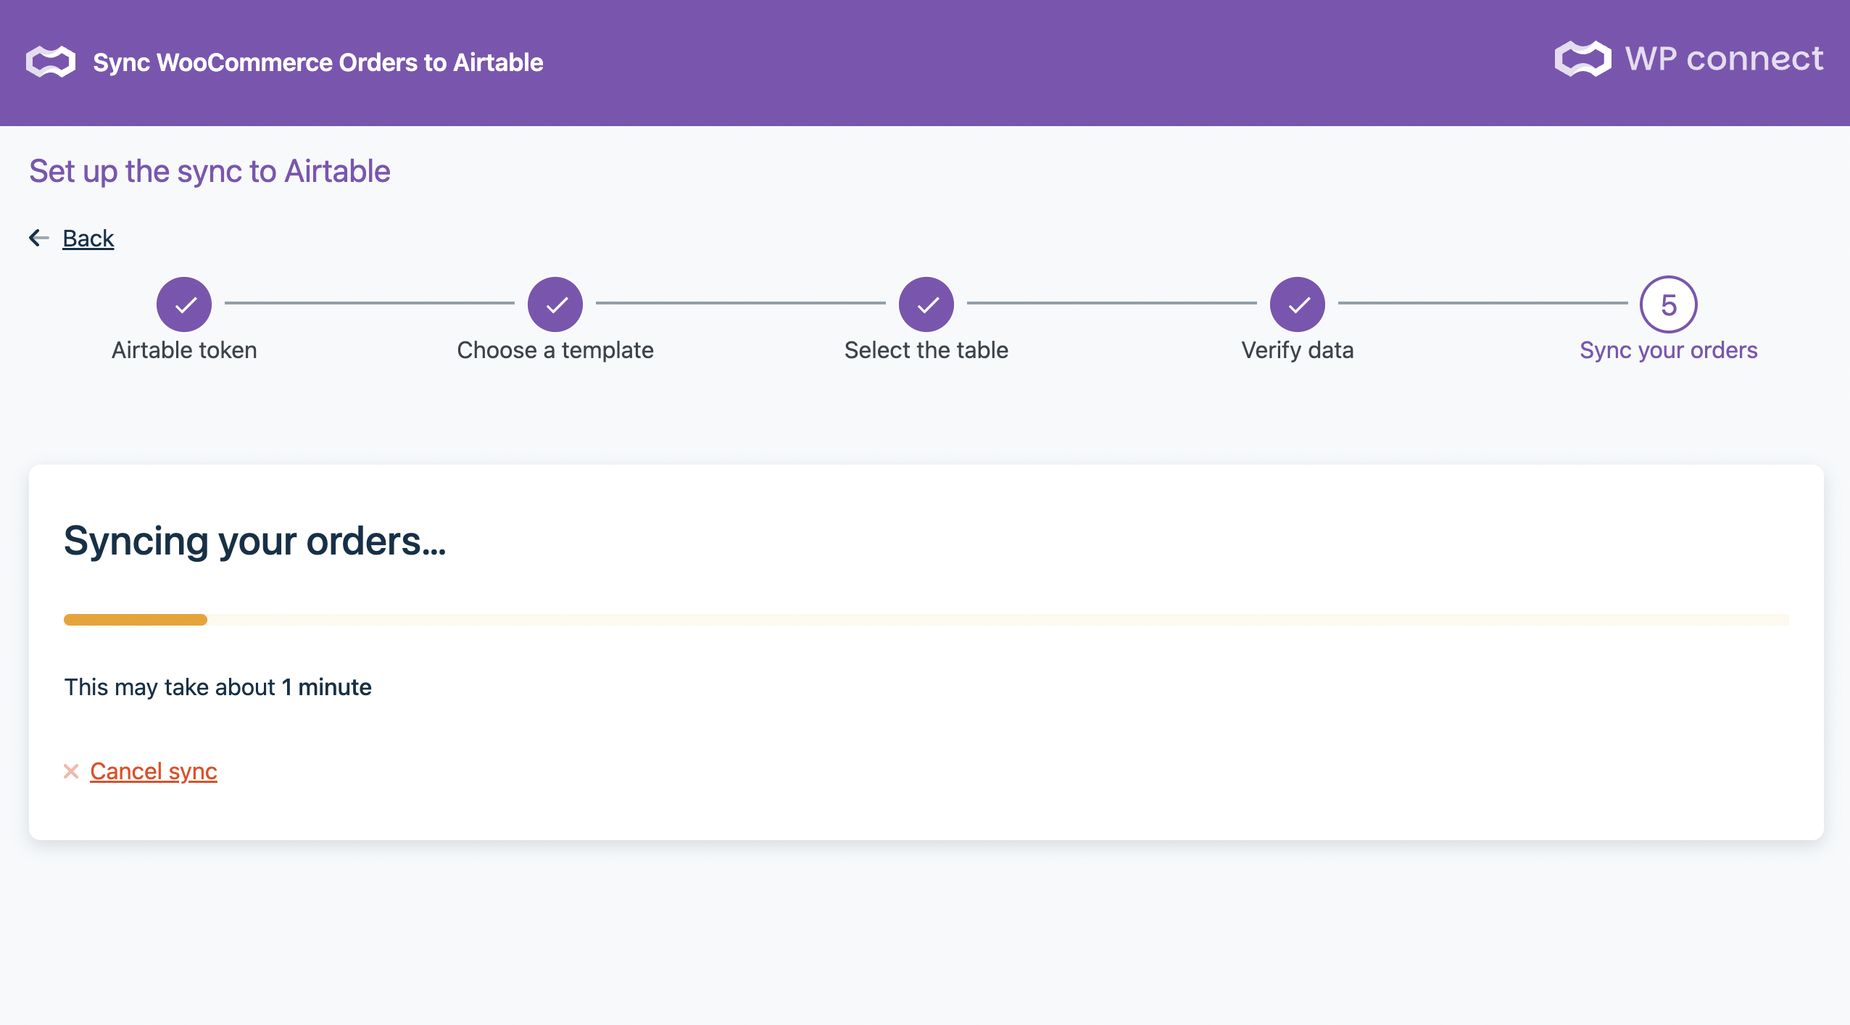
Task: Click the Set up the sync to Airtable heading
Action: pyautogui.click(x=210, y=172)
